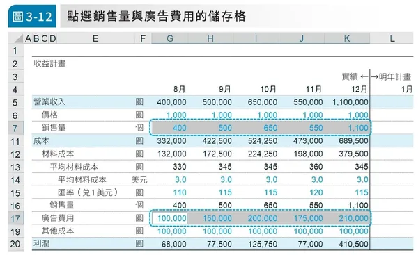The image size is (418, 255).
Task: Click the 8月 month header cell
Action: coord(179,90)
